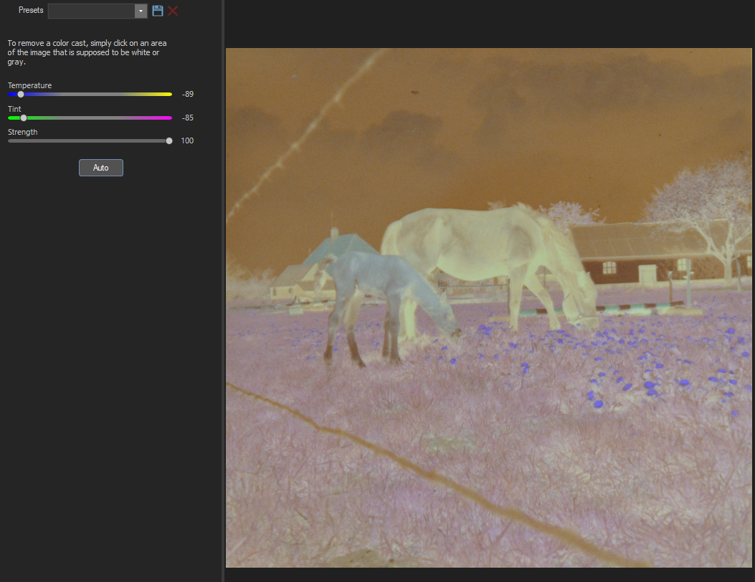The width and height of the screenshot is (755, 582).
Task: Click inside the Presets combo box field
Action: (x=92, y=11)
